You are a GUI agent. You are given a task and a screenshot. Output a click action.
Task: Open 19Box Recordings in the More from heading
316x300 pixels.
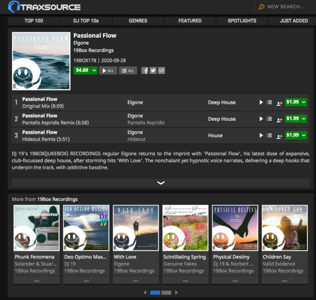57,199
